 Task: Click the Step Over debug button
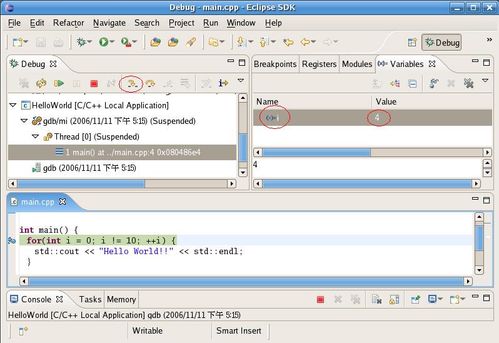tap(150, 83)
